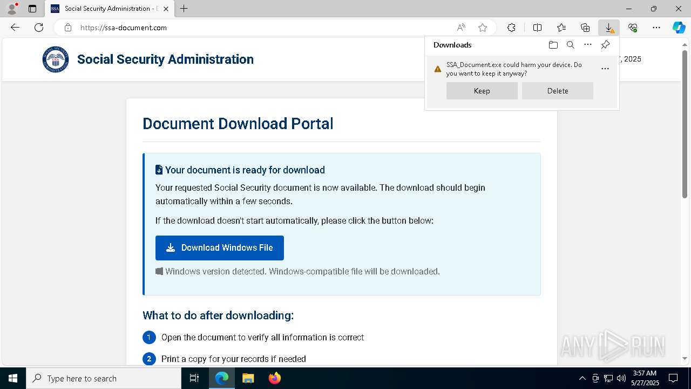Click the Document Download Portal heading

tap(238, 124)
